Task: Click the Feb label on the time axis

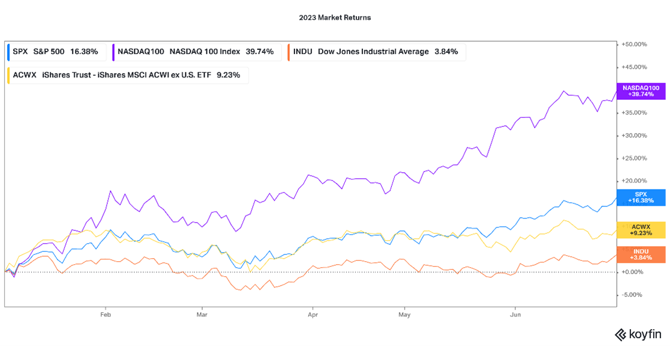Action: (105, 314)
